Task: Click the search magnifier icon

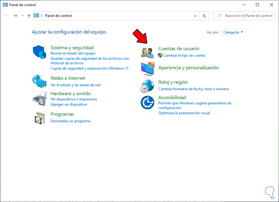Action: [x=219, y=16]
